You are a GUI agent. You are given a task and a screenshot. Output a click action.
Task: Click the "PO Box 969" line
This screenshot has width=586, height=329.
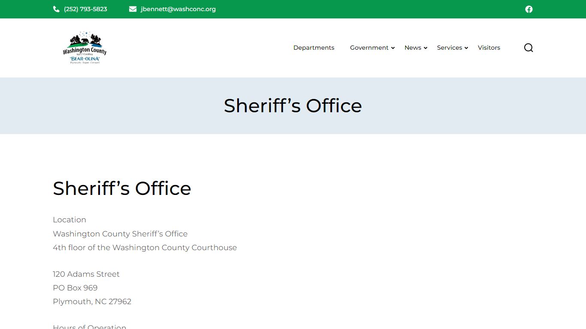coord(75,288)
